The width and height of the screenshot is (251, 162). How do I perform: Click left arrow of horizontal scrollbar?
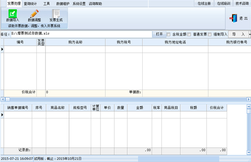[x=3, y=99]
